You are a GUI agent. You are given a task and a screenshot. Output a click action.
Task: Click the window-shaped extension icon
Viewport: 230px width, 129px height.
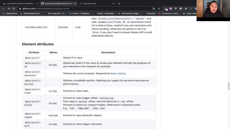tap(181, 9)
